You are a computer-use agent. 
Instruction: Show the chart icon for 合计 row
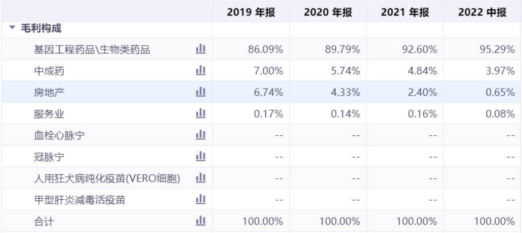(201, 220)
